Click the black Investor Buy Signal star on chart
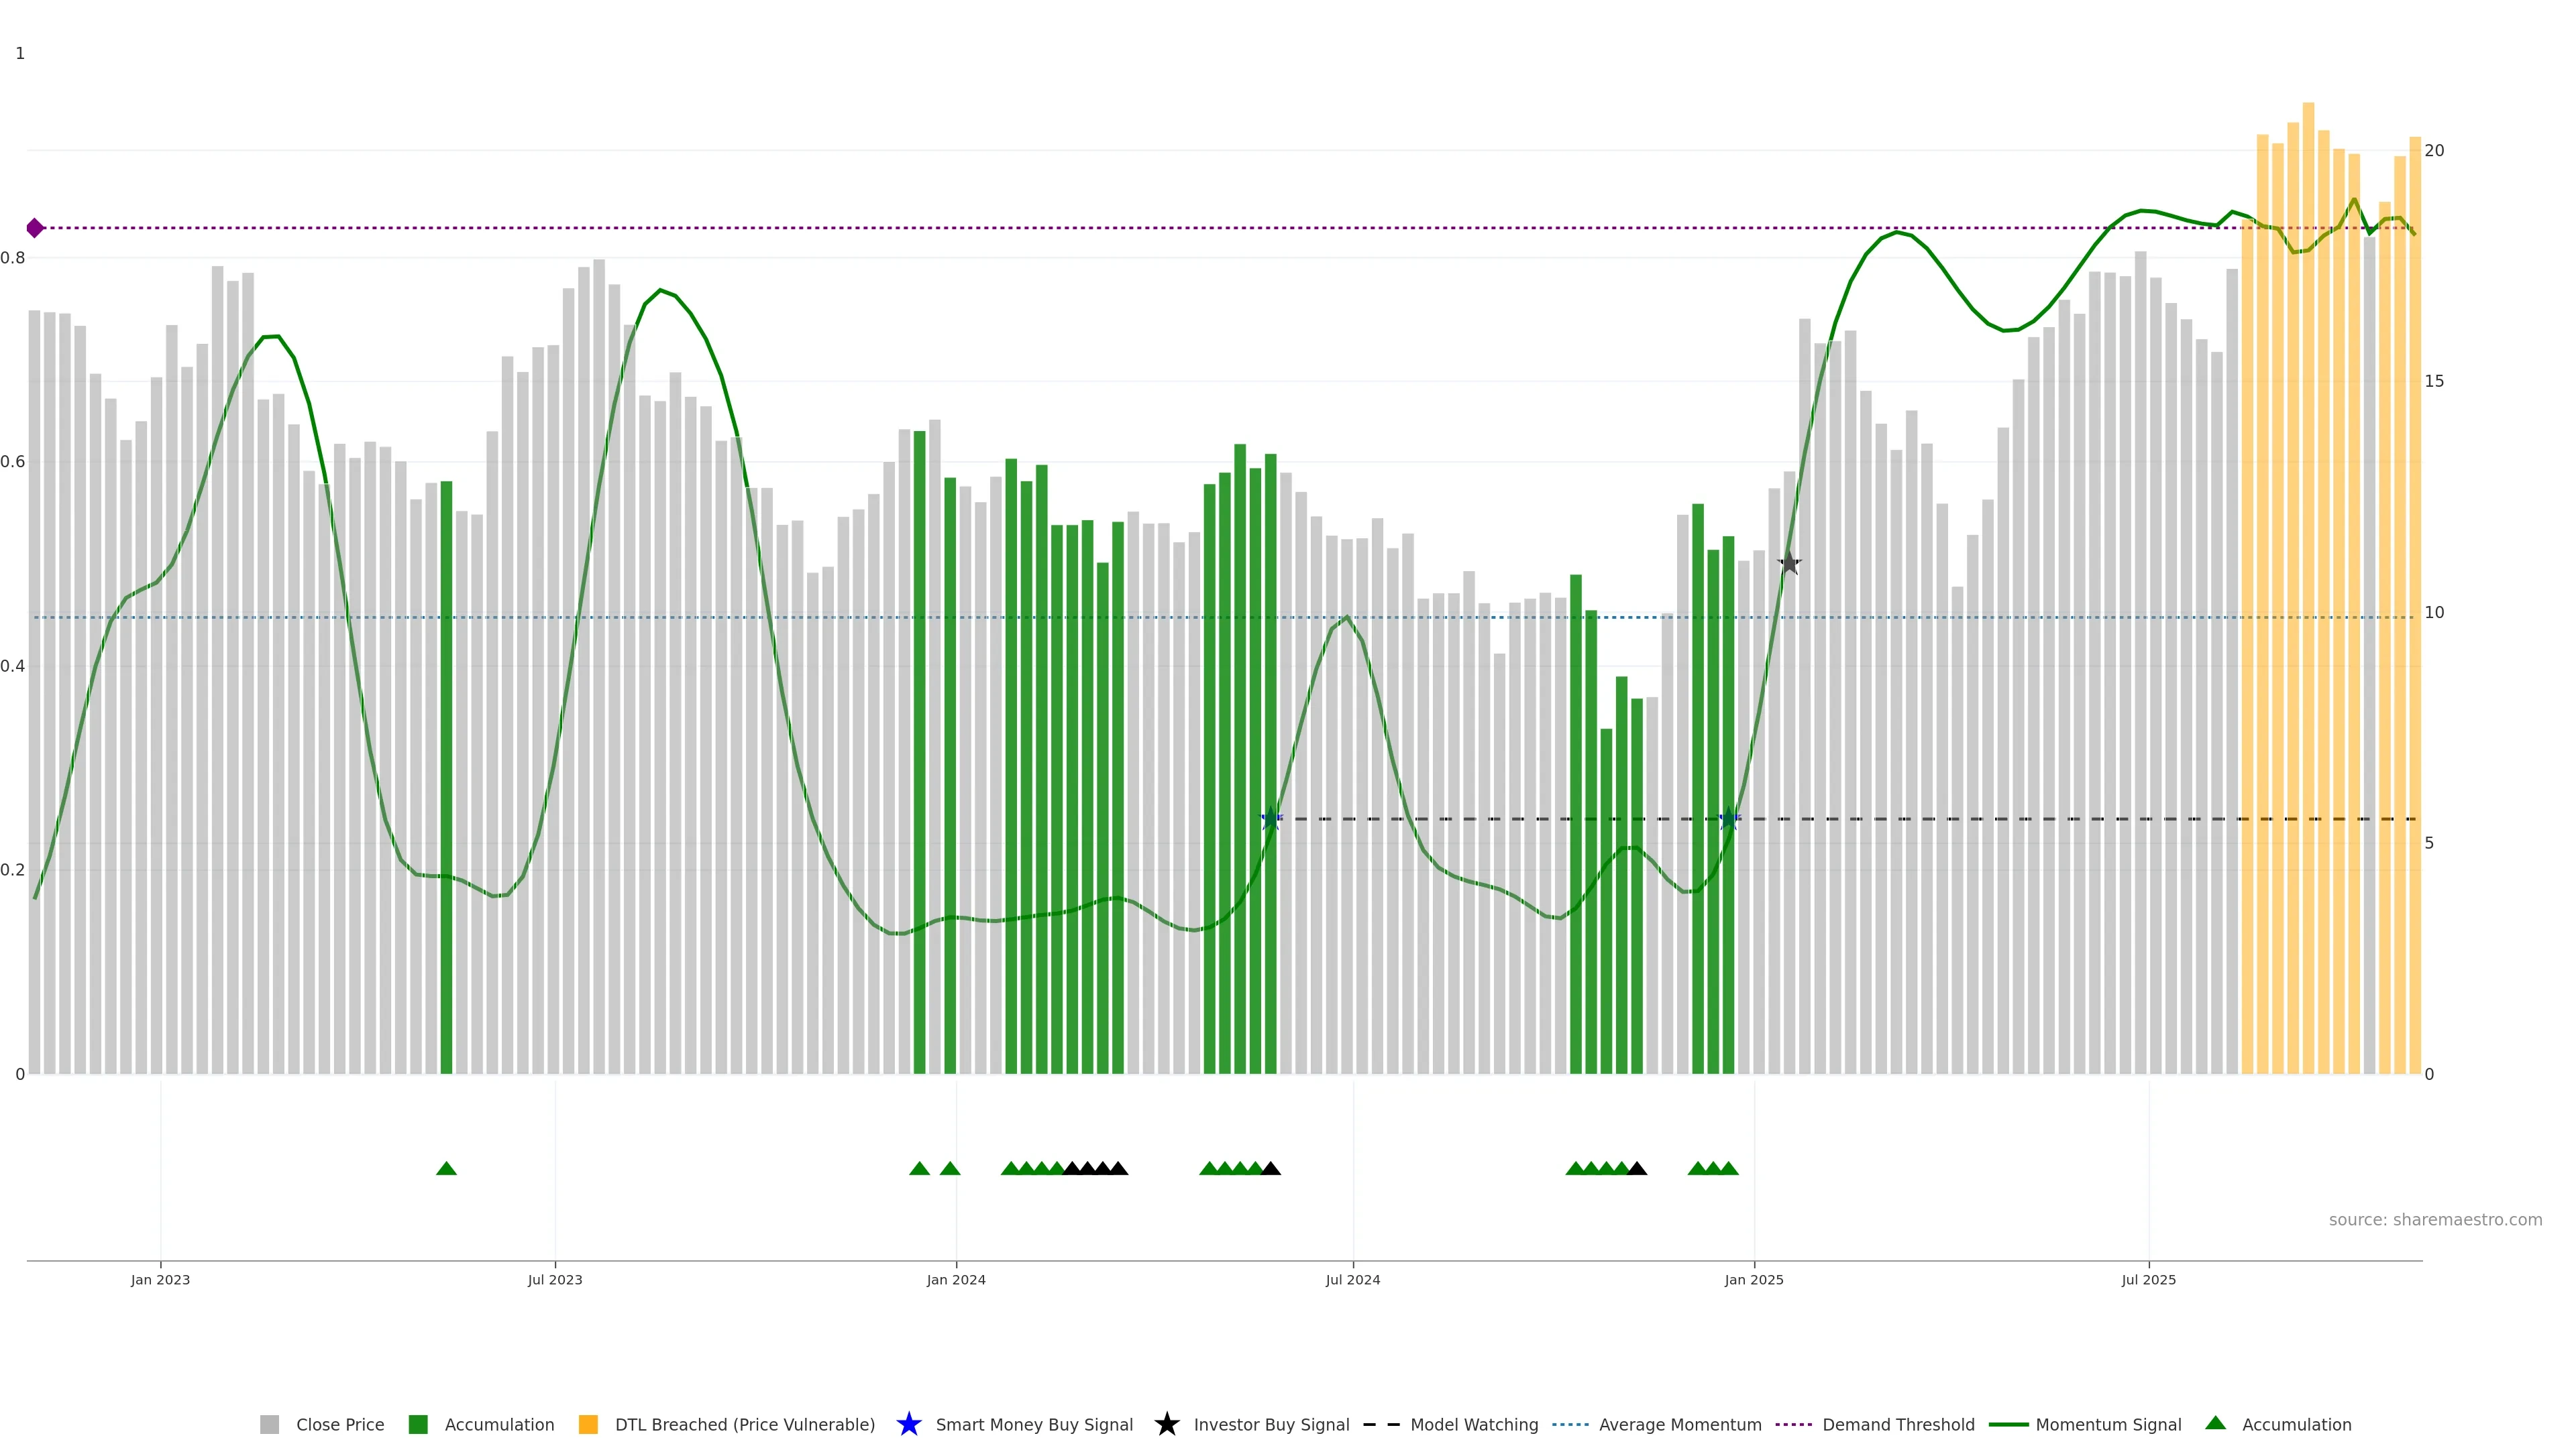The height and width of the screenshot is (1448, 2576). pos(1789,564)
